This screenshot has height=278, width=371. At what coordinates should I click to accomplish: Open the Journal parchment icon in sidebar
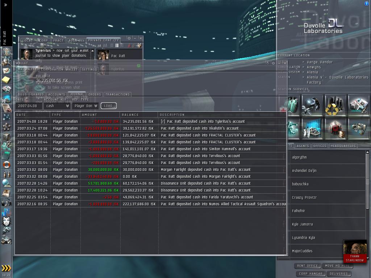point(7,108)
